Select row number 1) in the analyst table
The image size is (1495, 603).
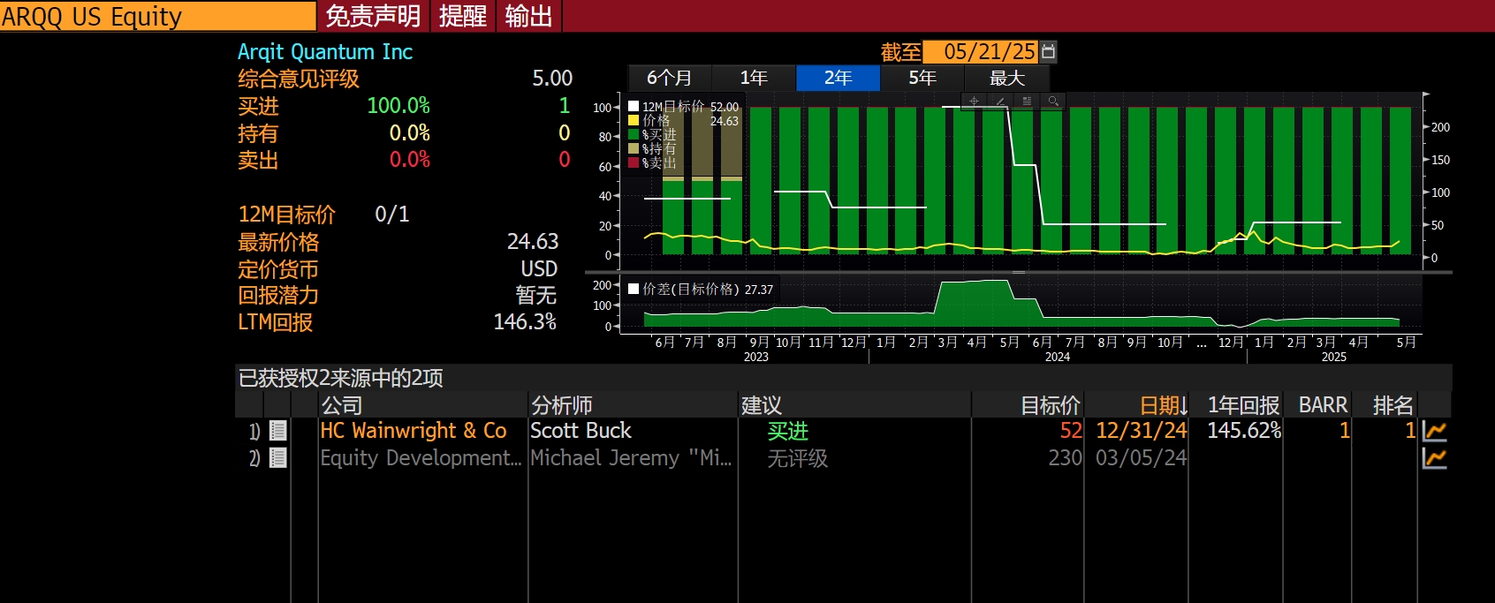coord(254,431)
